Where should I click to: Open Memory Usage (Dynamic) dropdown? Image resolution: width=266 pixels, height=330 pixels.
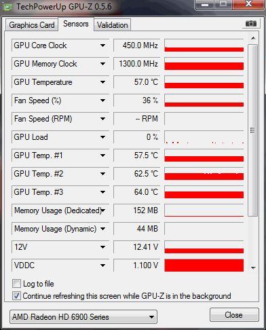pyautogui.click(x=102, y=229)
